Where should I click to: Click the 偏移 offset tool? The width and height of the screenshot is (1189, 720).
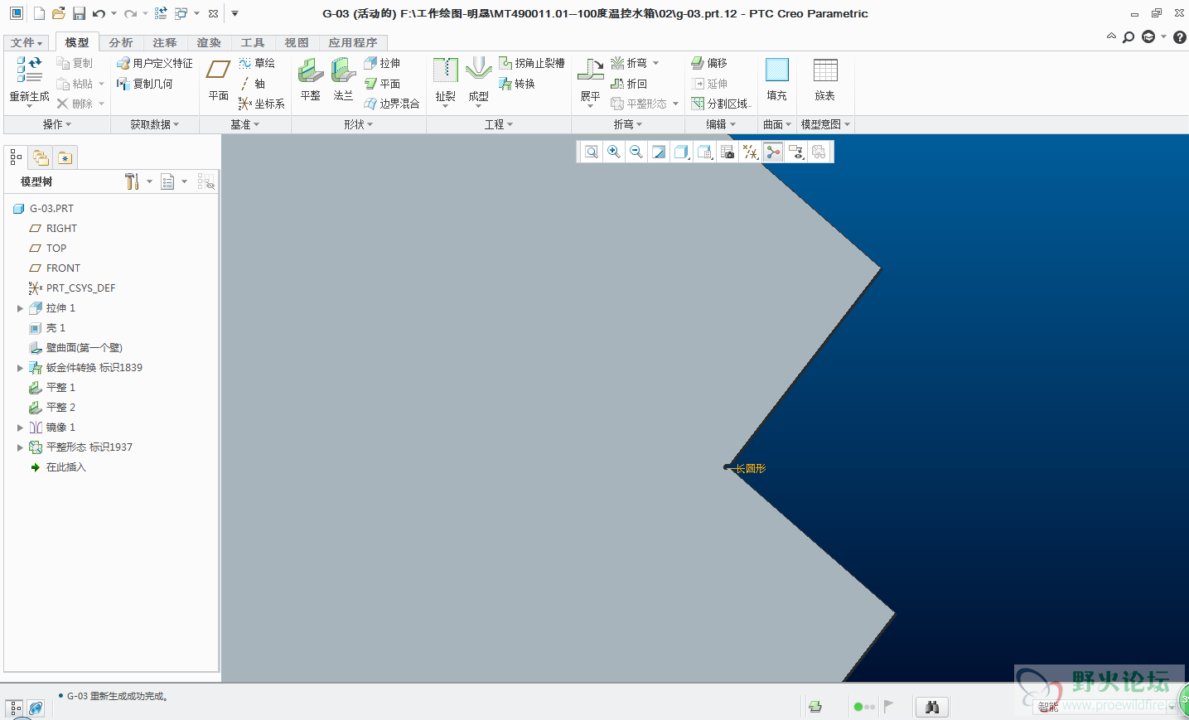click(x=709, y=63)
